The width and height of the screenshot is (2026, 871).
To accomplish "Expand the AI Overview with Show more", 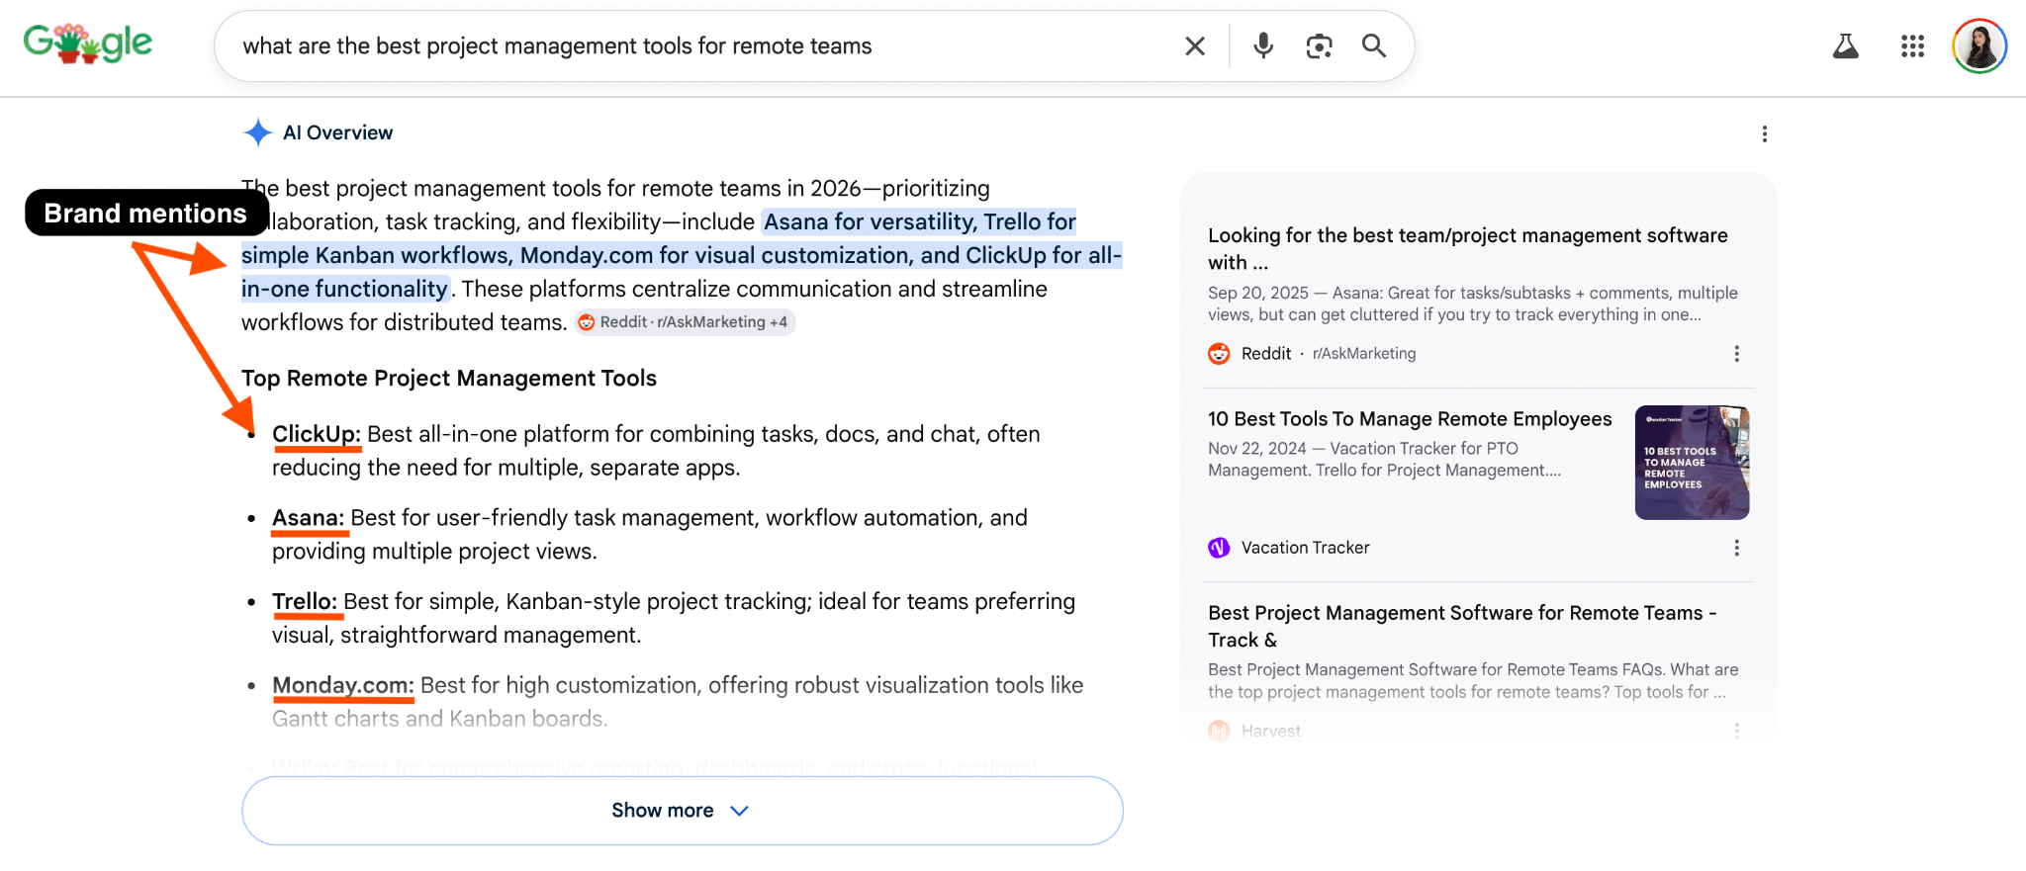I will pyautogui.click(x=683, y=811).
